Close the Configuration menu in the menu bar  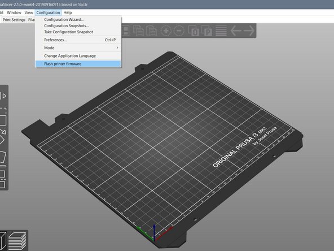(48, 12)
